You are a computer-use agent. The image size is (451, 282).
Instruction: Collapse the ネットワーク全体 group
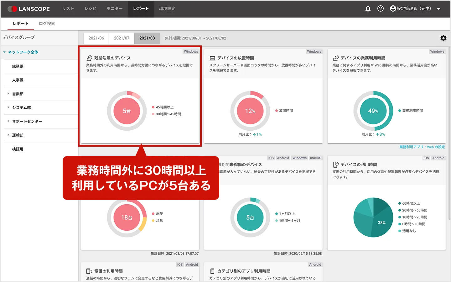tap(4, 52)
